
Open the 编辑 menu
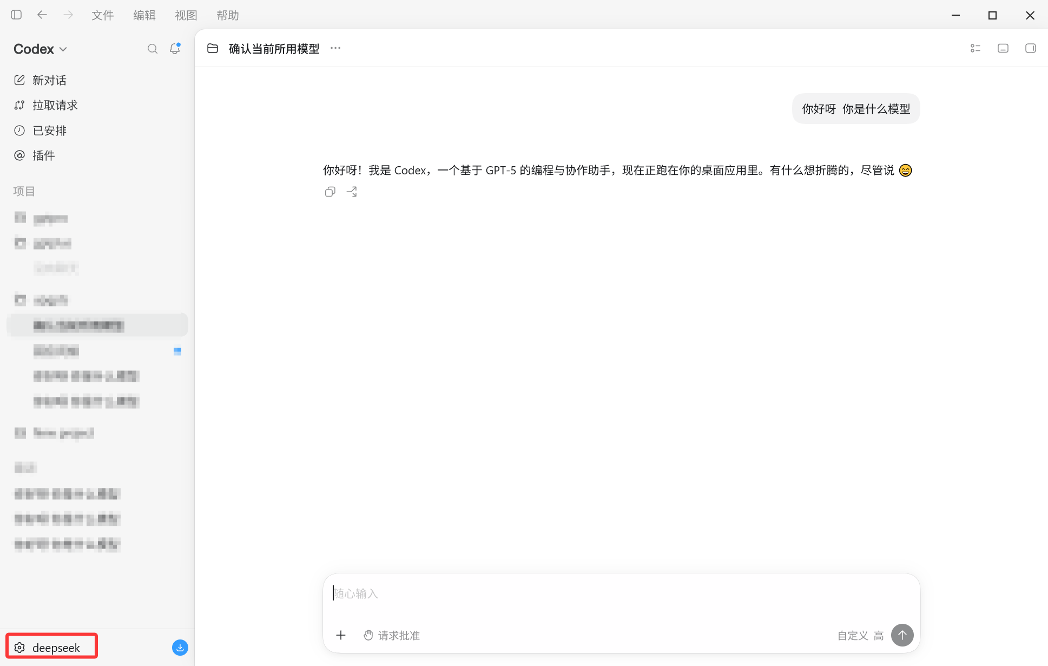[144, 15]
